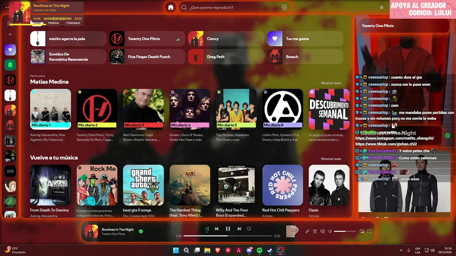Open Windows Start menu
456x256 pixels.
[x=176, y=250]
